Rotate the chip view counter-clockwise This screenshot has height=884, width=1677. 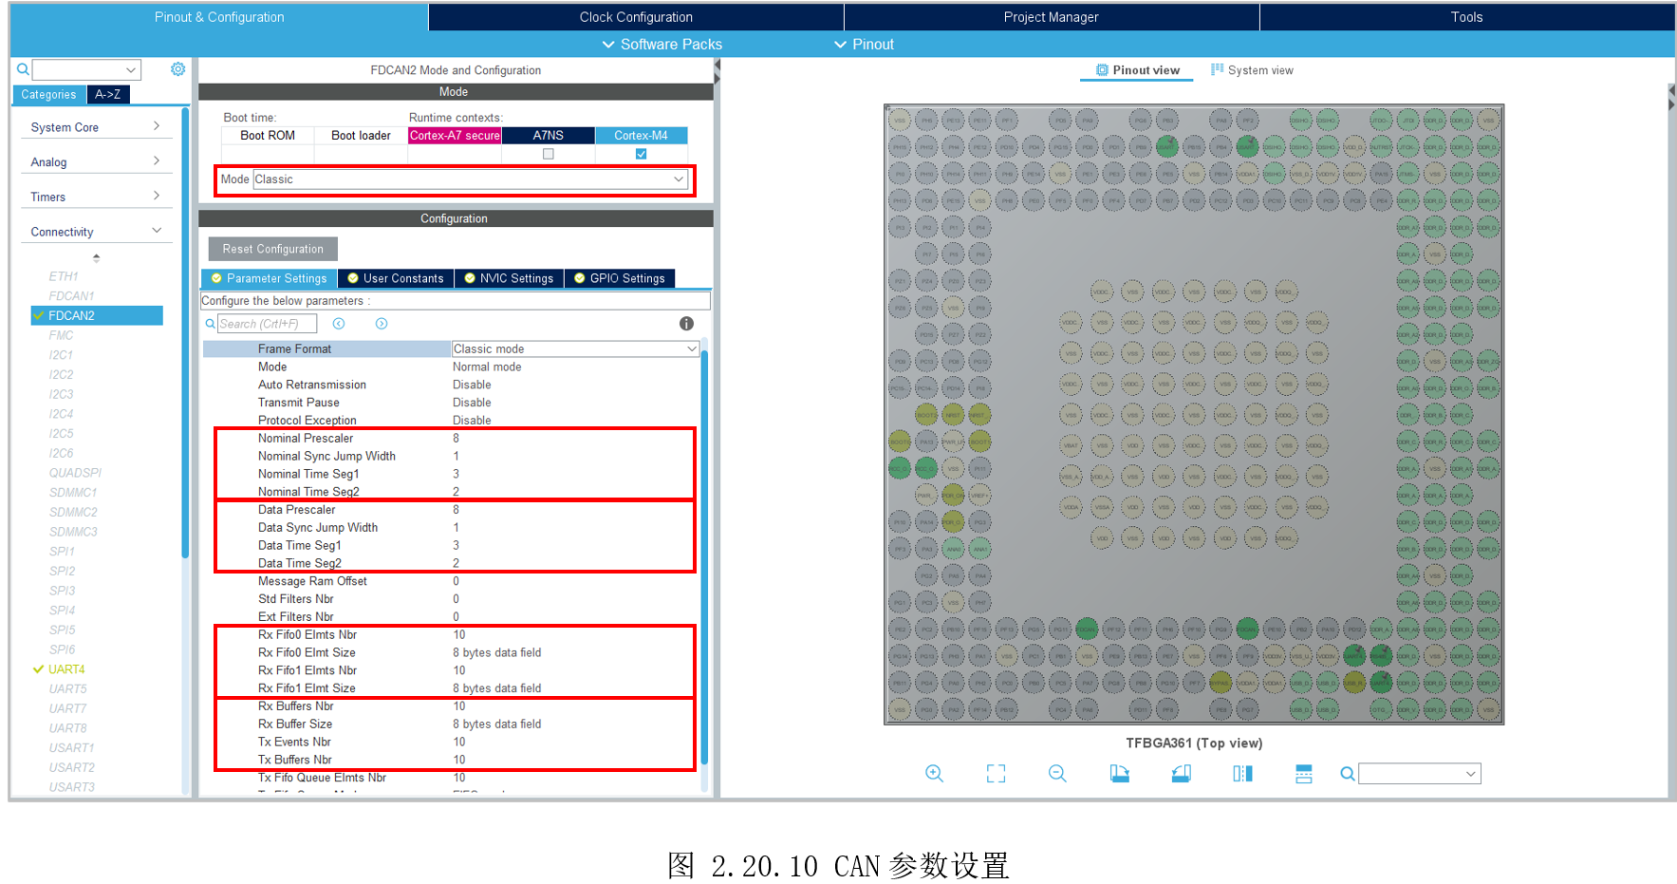(1181, 774)
